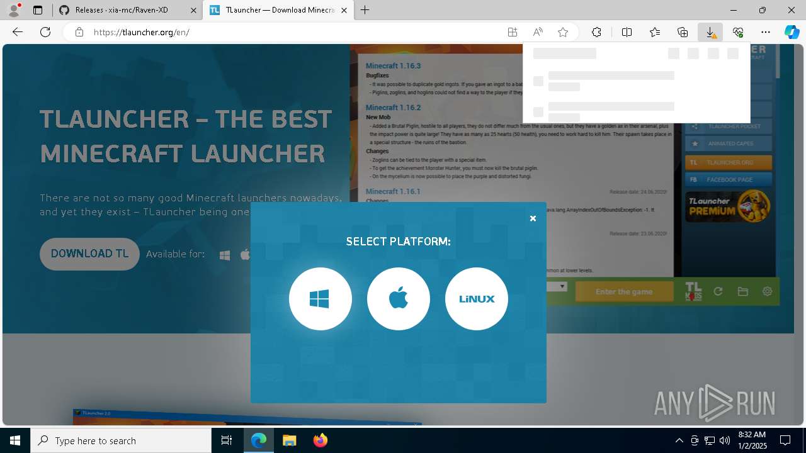This screenshot has width=806, height=453.
Task: View site information lock icon
Action: tap(79, 32)
